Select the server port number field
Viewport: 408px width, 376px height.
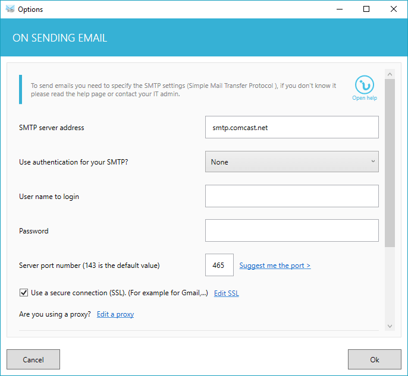(219, 265)
